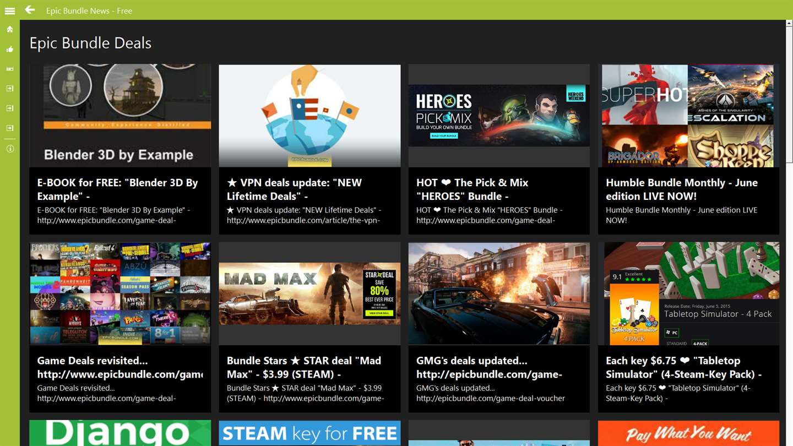Click the Blender e-book description with epicbundle.com/game-deal- link
793x446 pixels.
113,215
